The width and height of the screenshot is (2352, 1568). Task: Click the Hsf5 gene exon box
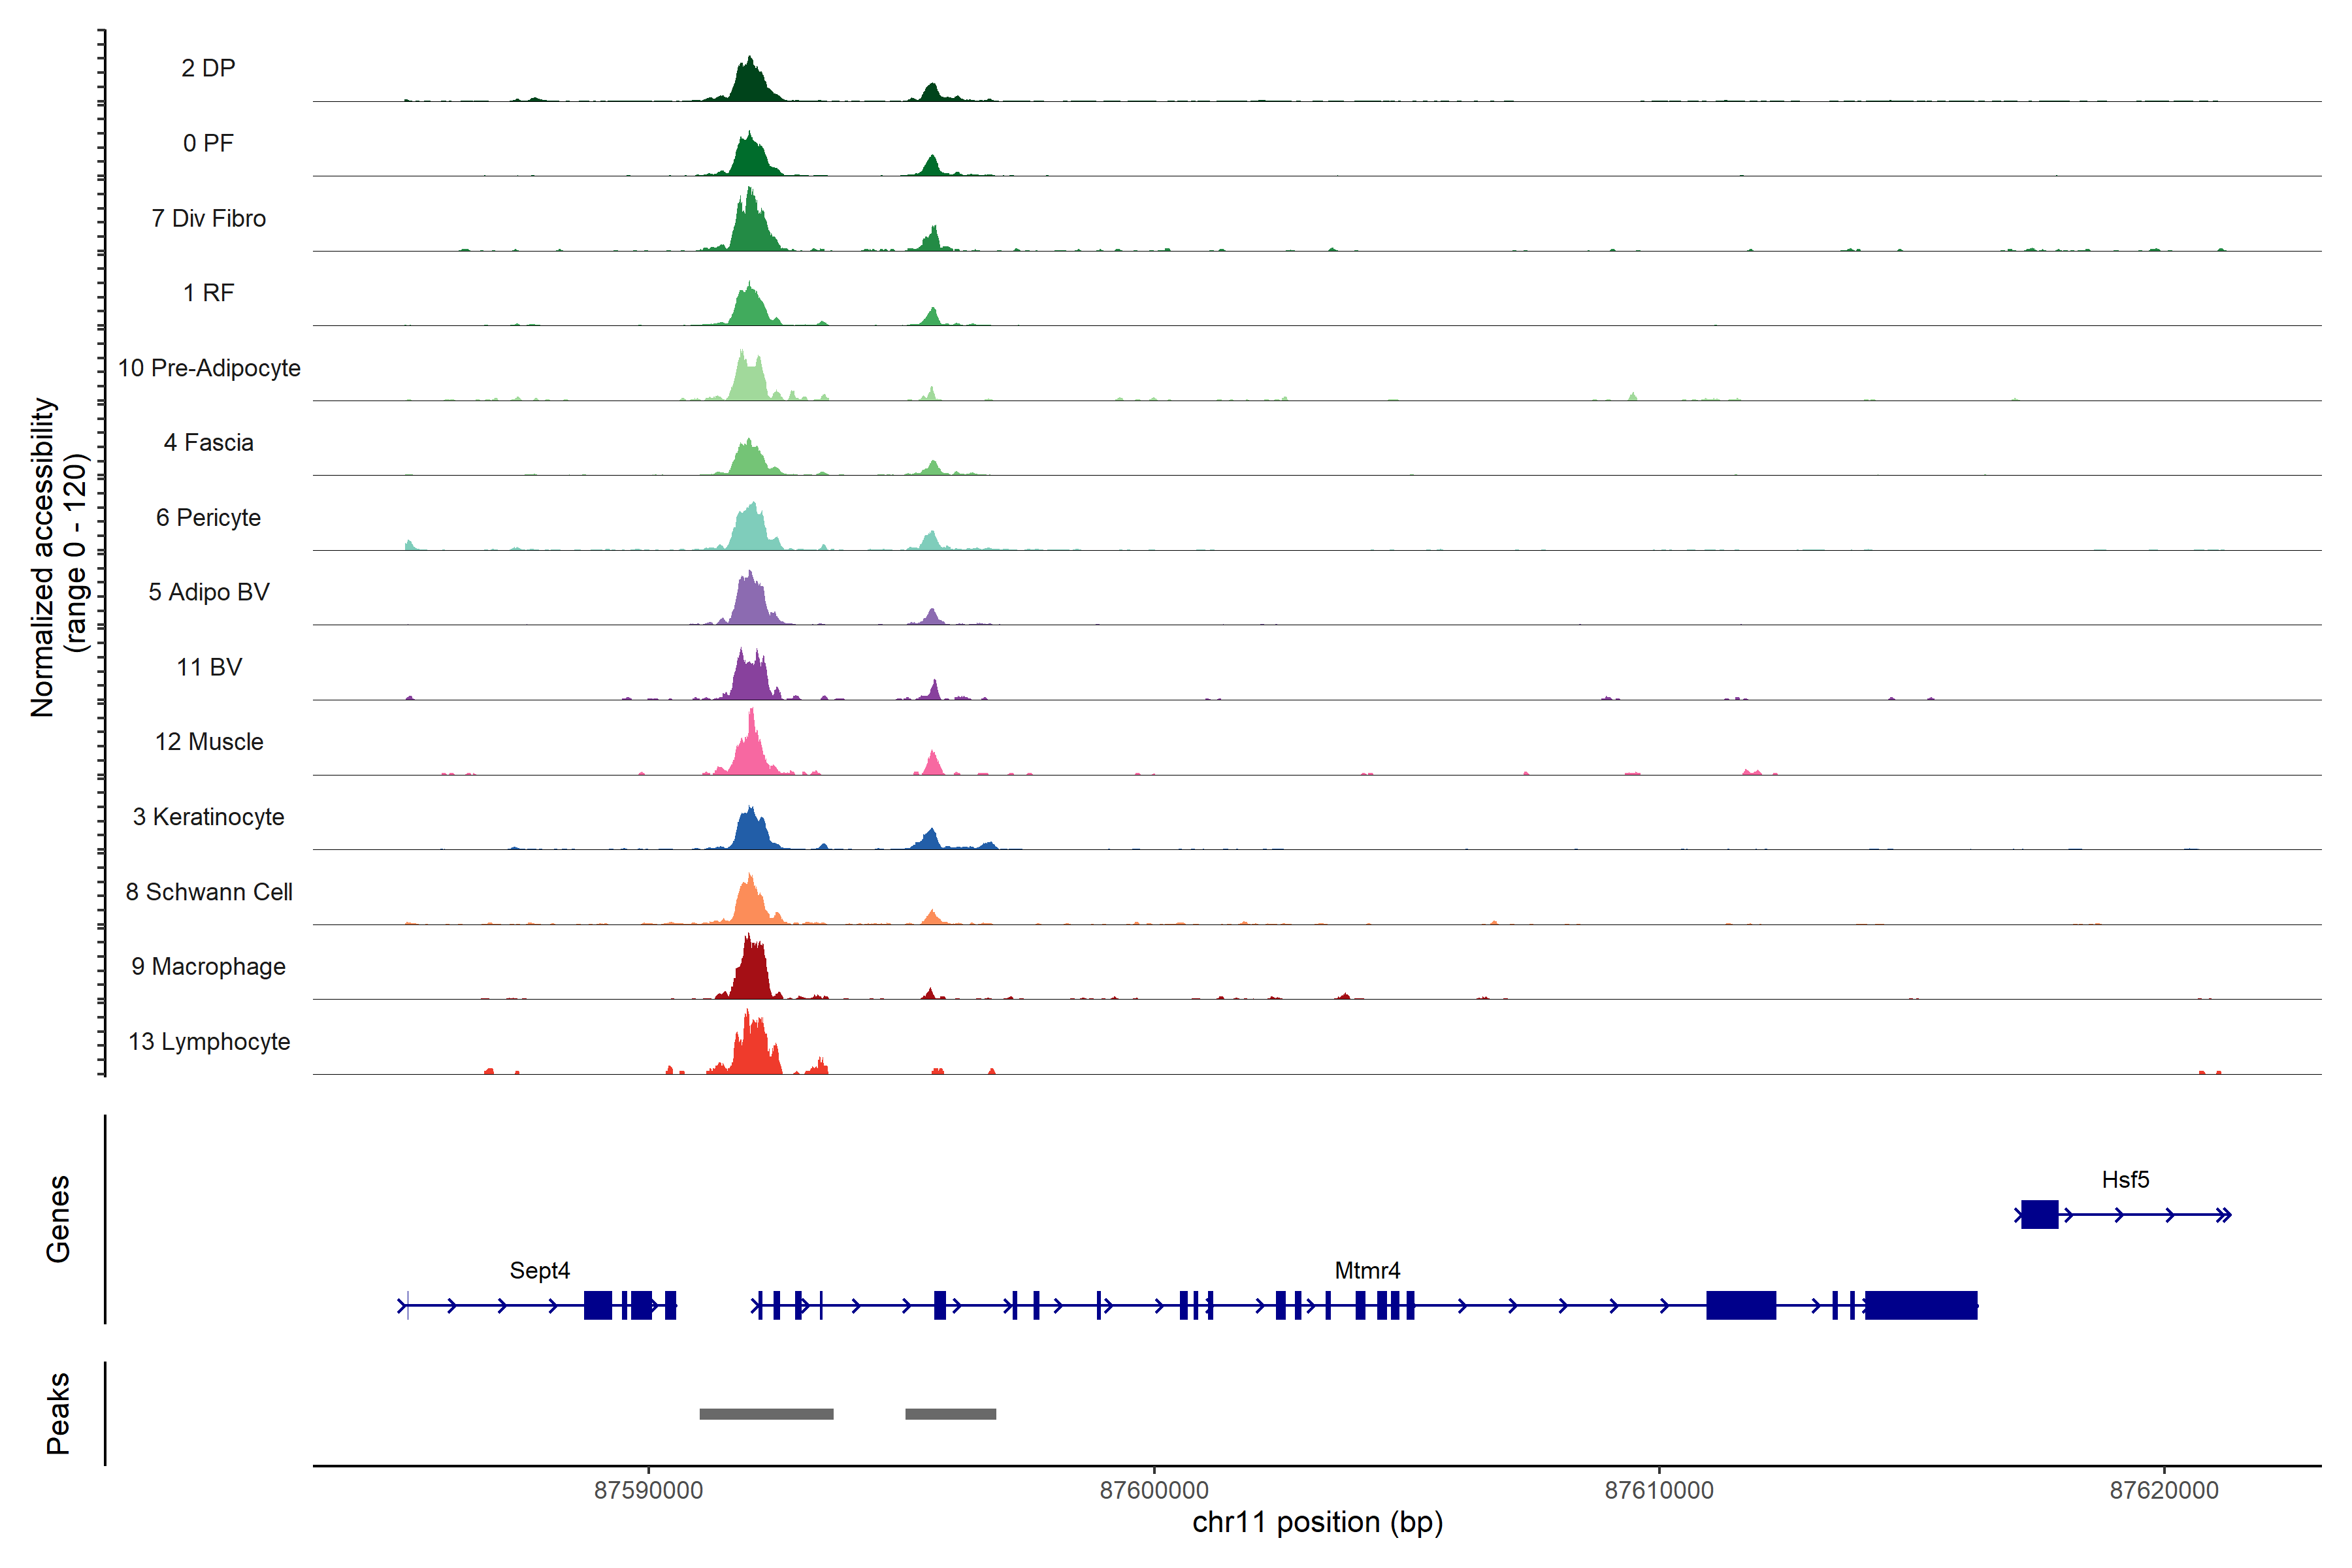(2039, 1214)
